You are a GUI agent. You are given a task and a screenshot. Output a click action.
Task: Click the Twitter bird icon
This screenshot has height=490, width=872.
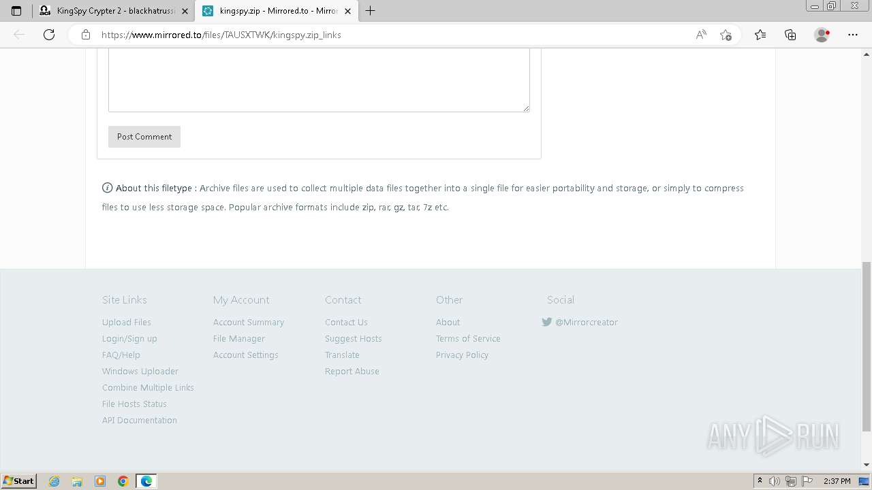coord(546,322)
